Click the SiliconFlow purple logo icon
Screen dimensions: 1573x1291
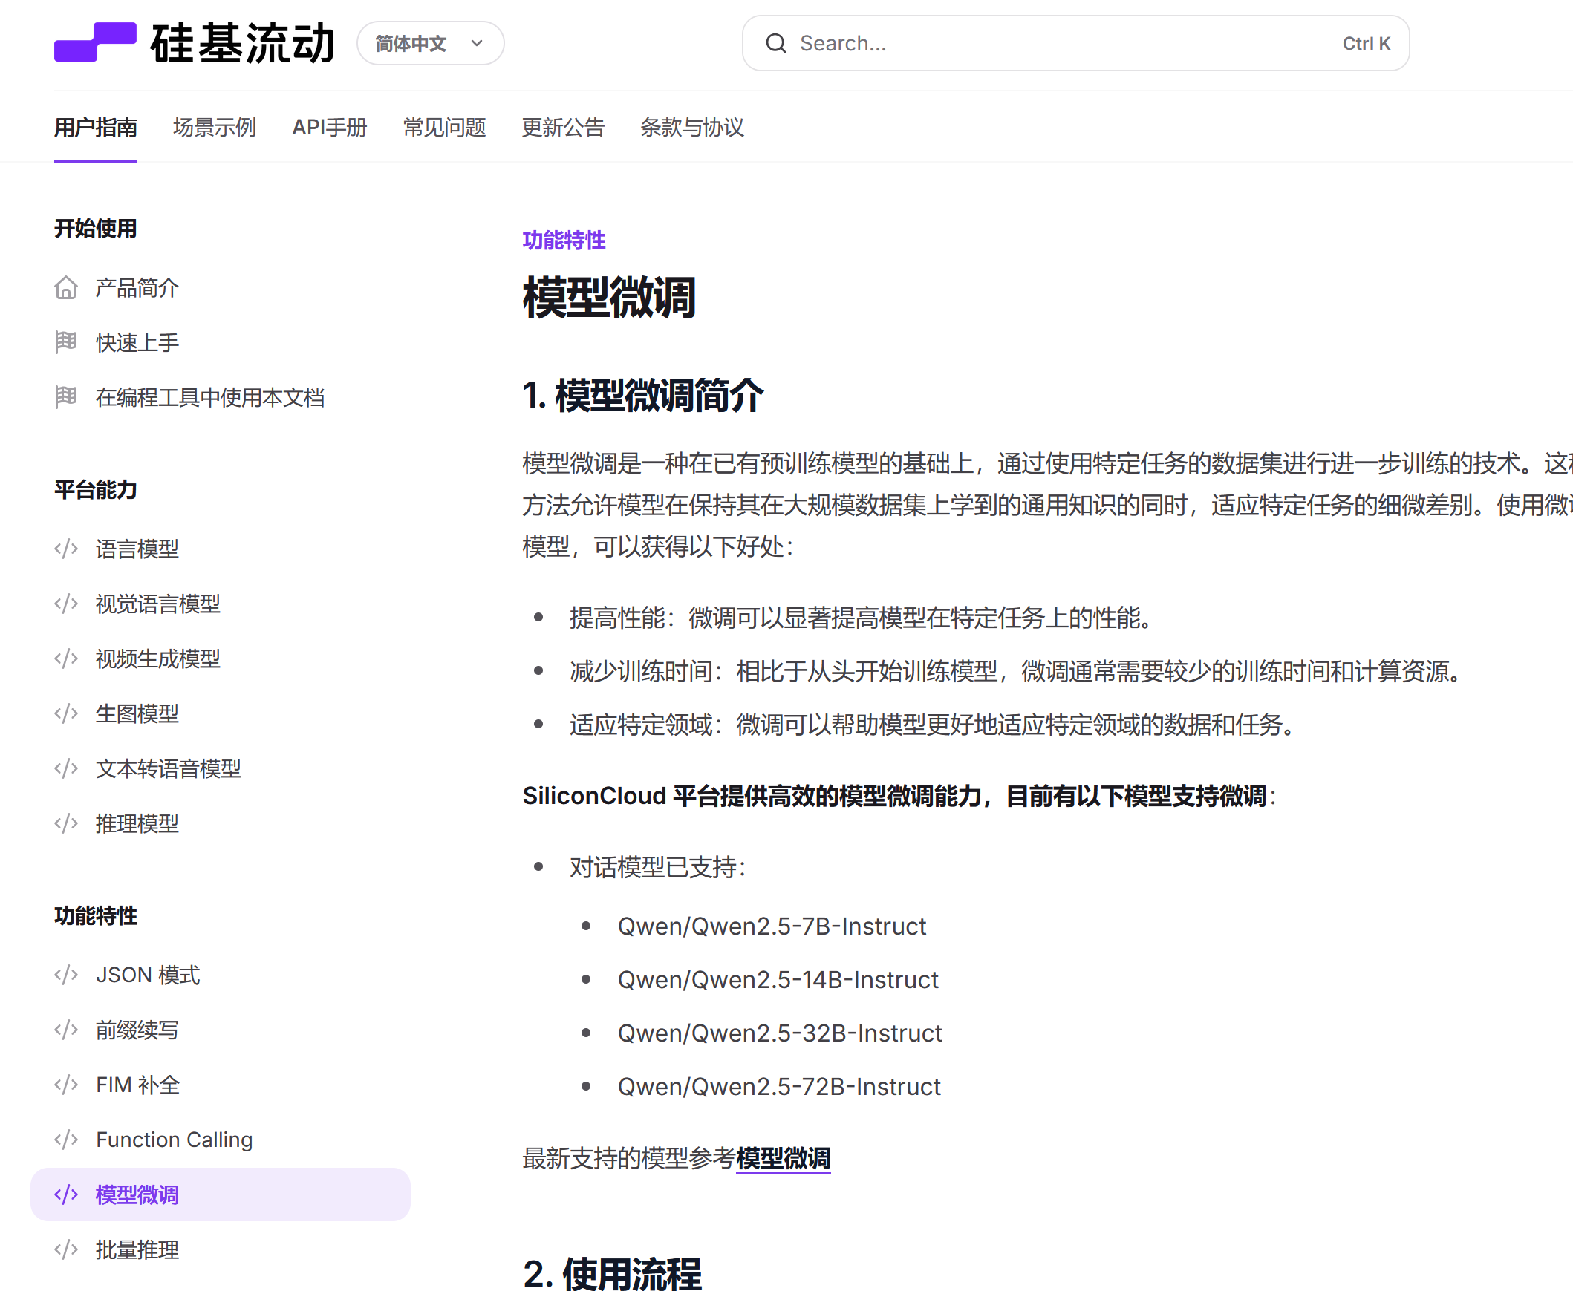94,42
